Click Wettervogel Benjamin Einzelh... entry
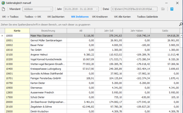This screenshot has width=183, height=113. pyautogui.click(x=48, y=64)
